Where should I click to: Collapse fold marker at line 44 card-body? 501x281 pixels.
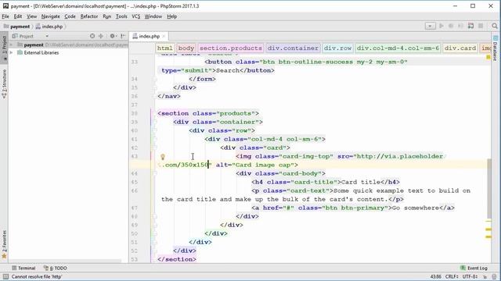click(x=155, y=173)
